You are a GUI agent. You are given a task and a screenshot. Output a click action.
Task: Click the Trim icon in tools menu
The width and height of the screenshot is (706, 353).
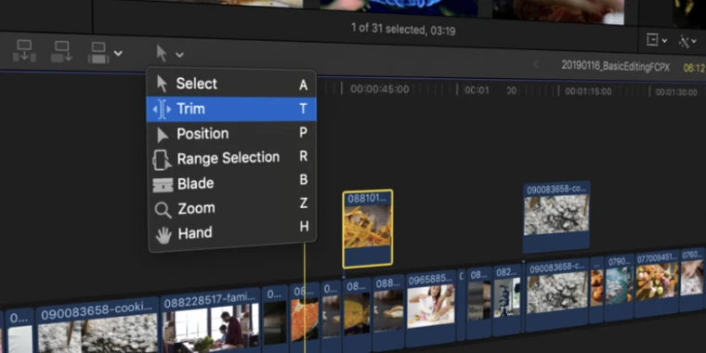click(162, 110)
